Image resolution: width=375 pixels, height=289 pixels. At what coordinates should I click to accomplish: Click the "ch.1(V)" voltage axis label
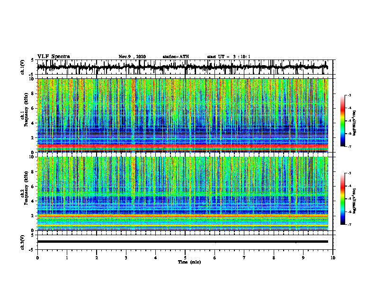(23, 67)
